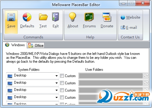Minimize the PlacesBar Editor window
This screenshot has height=108, width=152.
coord(123,3)
